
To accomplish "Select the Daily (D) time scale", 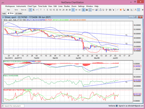I will click(73, 10).
